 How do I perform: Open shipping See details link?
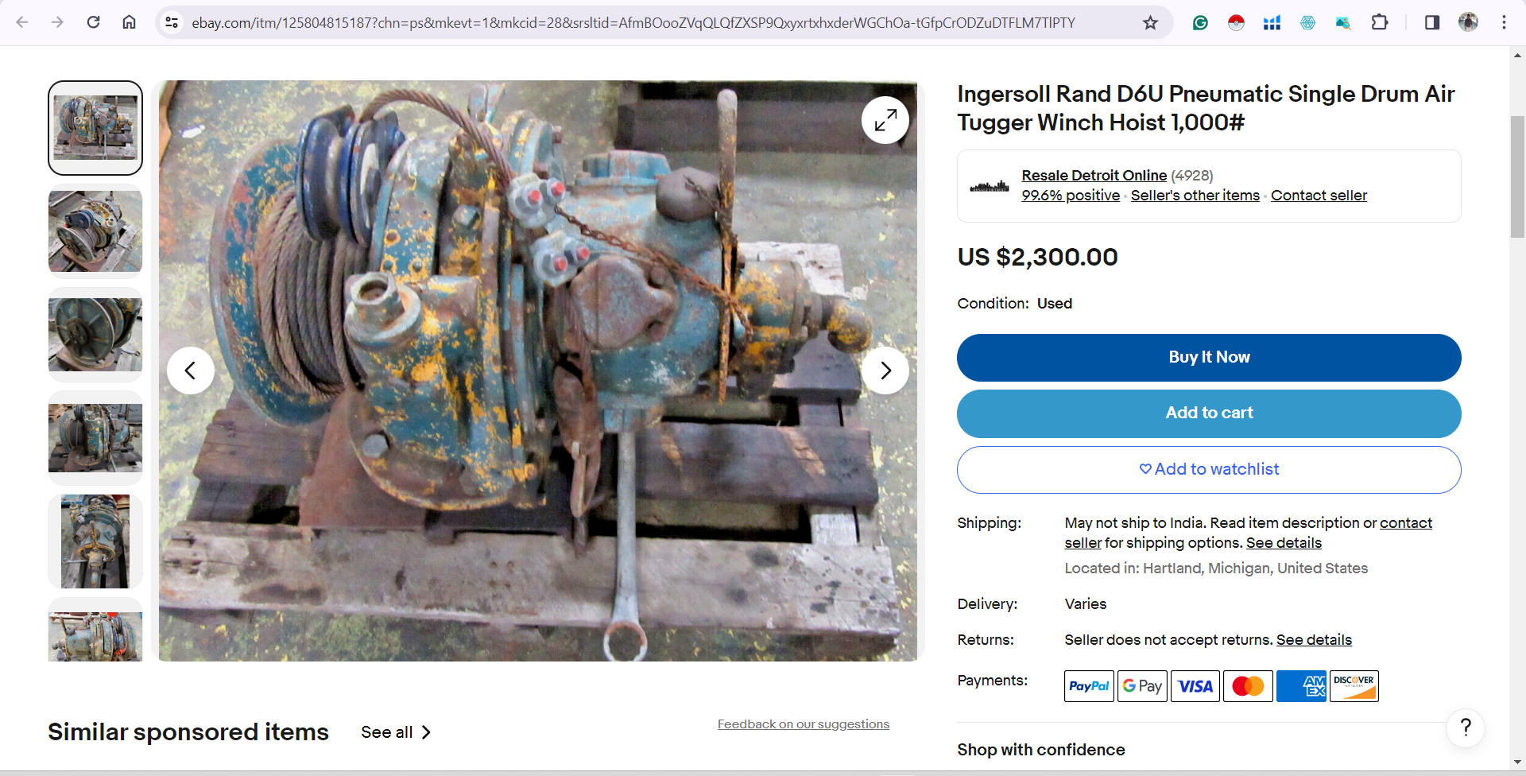pos(1284,543)
